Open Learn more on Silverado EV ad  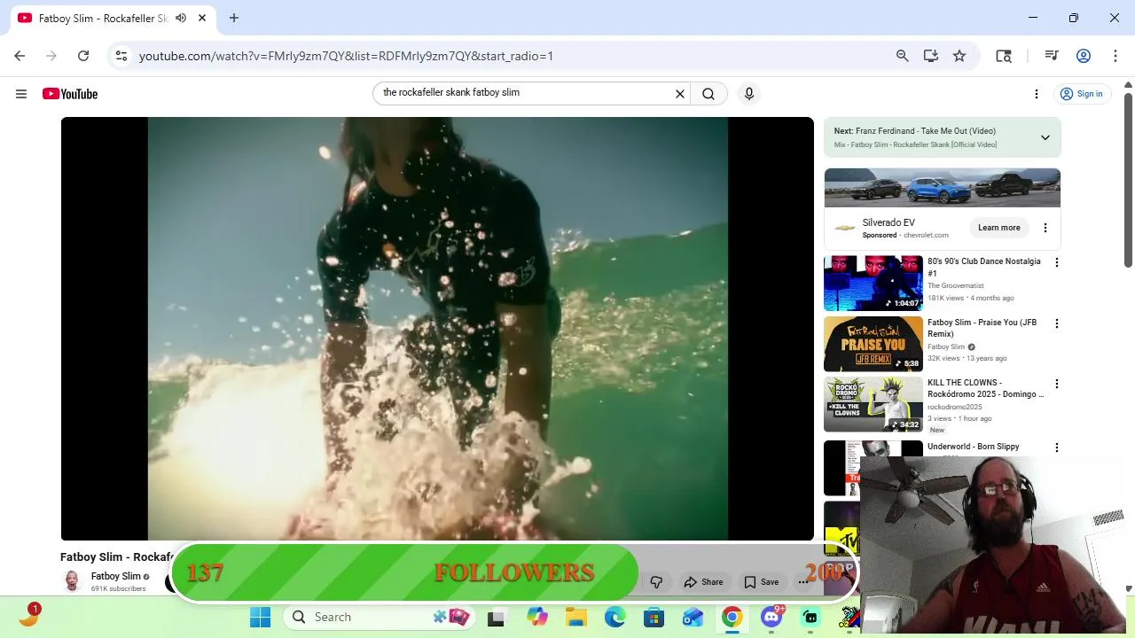coord(999,228)
